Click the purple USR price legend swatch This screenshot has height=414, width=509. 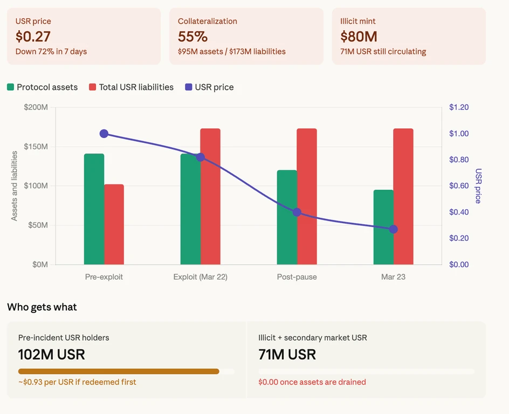189,87
